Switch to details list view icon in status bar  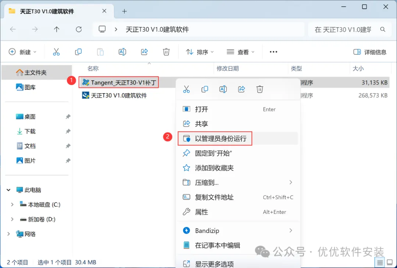pos(379,262)
